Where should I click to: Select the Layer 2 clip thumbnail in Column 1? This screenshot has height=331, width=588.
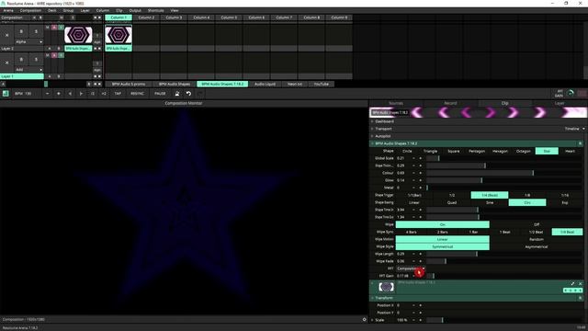pyautogui.click(x=119, y=35)
